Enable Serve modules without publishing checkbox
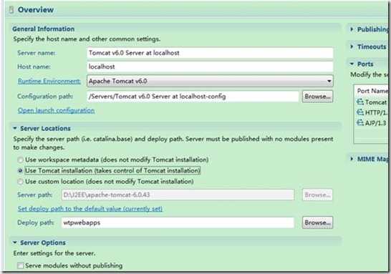Image resolution: width=391 pixels, height=274 pixels. coord(21,265)
